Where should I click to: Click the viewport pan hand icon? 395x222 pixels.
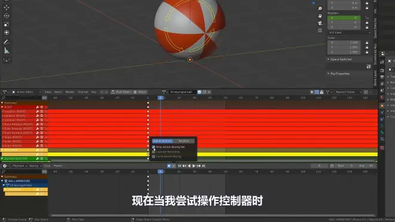coord(320,16)
